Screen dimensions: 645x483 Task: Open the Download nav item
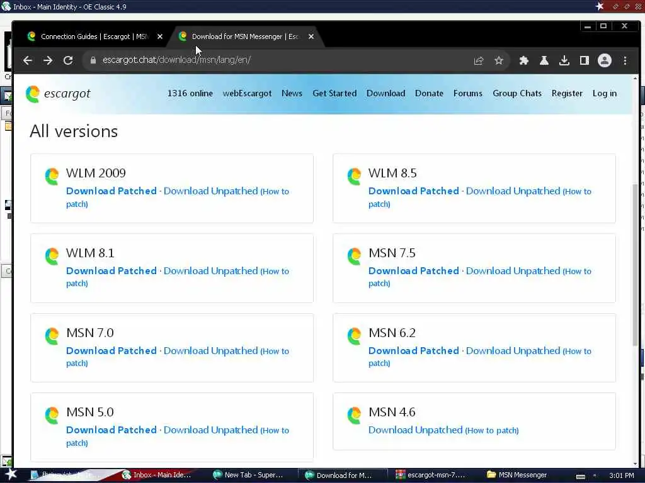(x=386, y=94)
